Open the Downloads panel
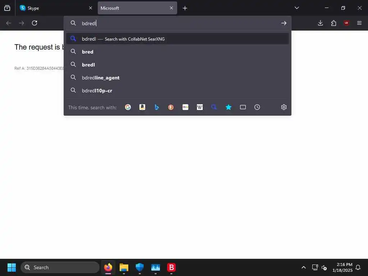Viewport: 368px width, 276px height. pyautogui.click(x=320, y=23)
